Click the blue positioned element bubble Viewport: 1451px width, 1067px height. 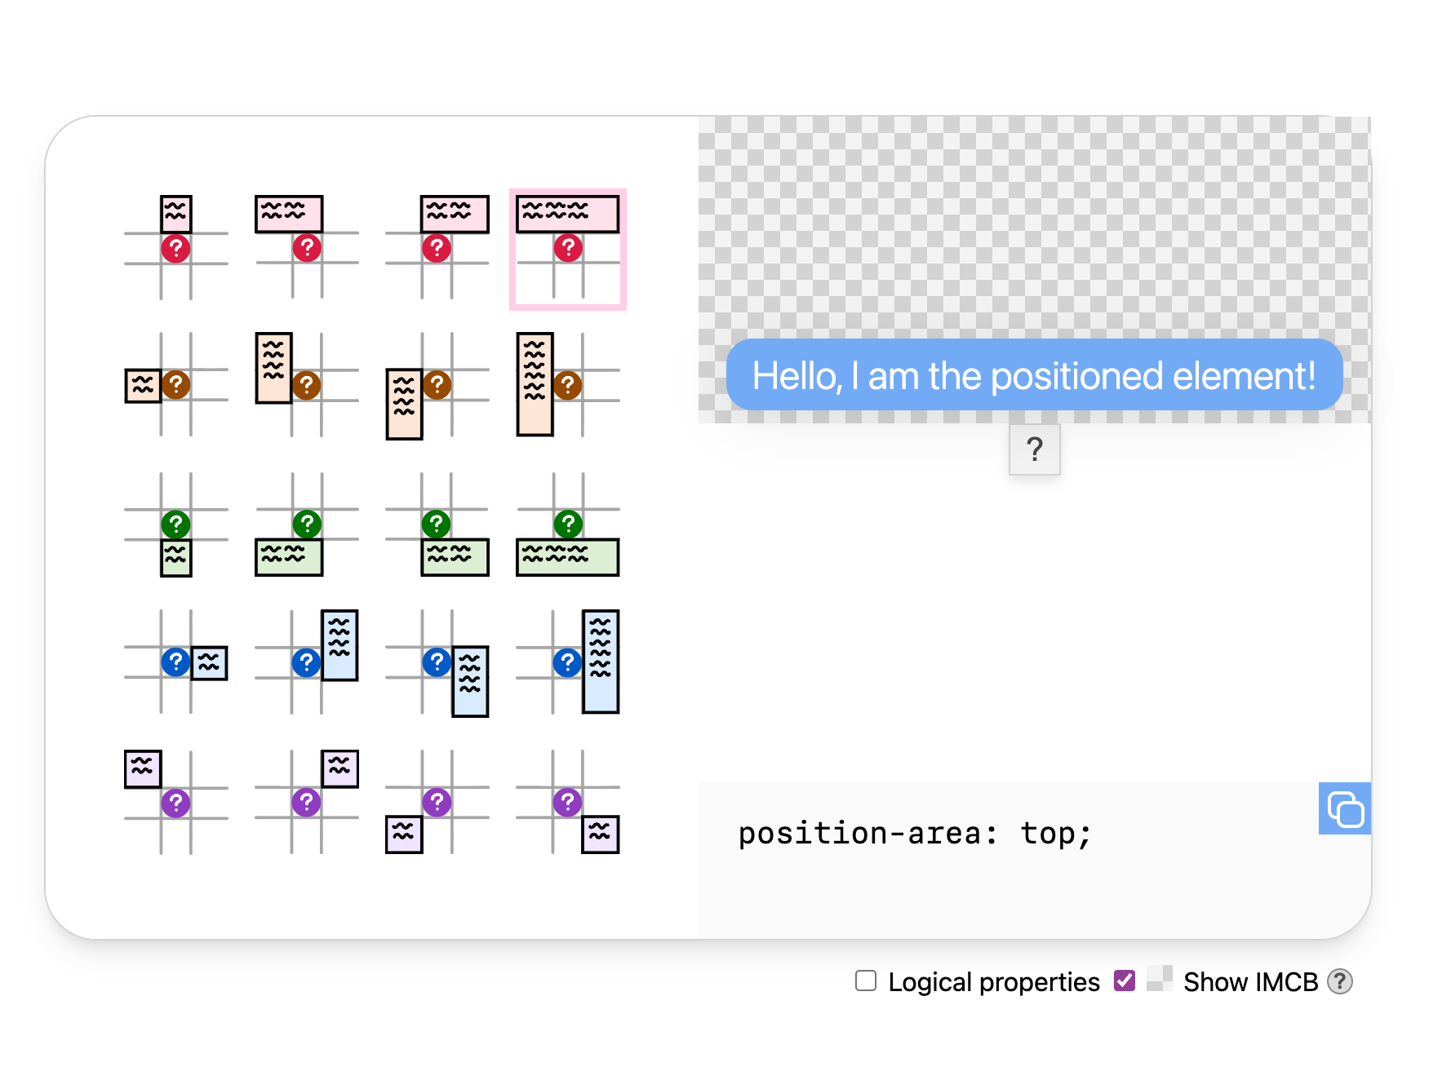click(x=1034, y=375)
